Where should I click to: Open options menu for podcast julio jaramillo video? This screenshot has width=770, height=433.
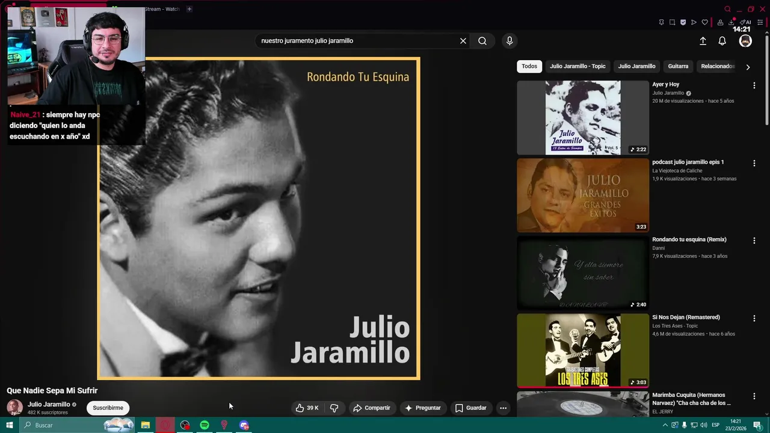click(754, 163)
